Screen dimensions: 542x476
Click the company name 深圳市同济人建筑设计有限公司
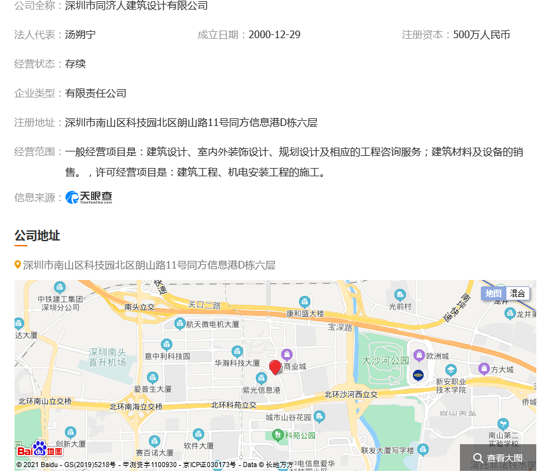click(x=136, y=6)
